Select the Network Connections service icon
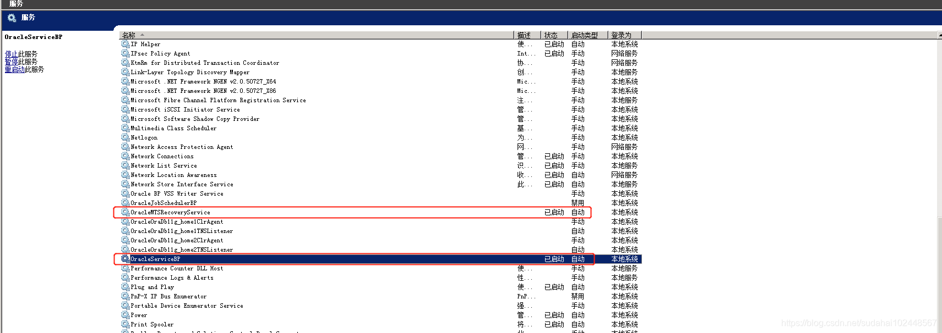Viewport: 942px width, 333px height. (126, 156)
